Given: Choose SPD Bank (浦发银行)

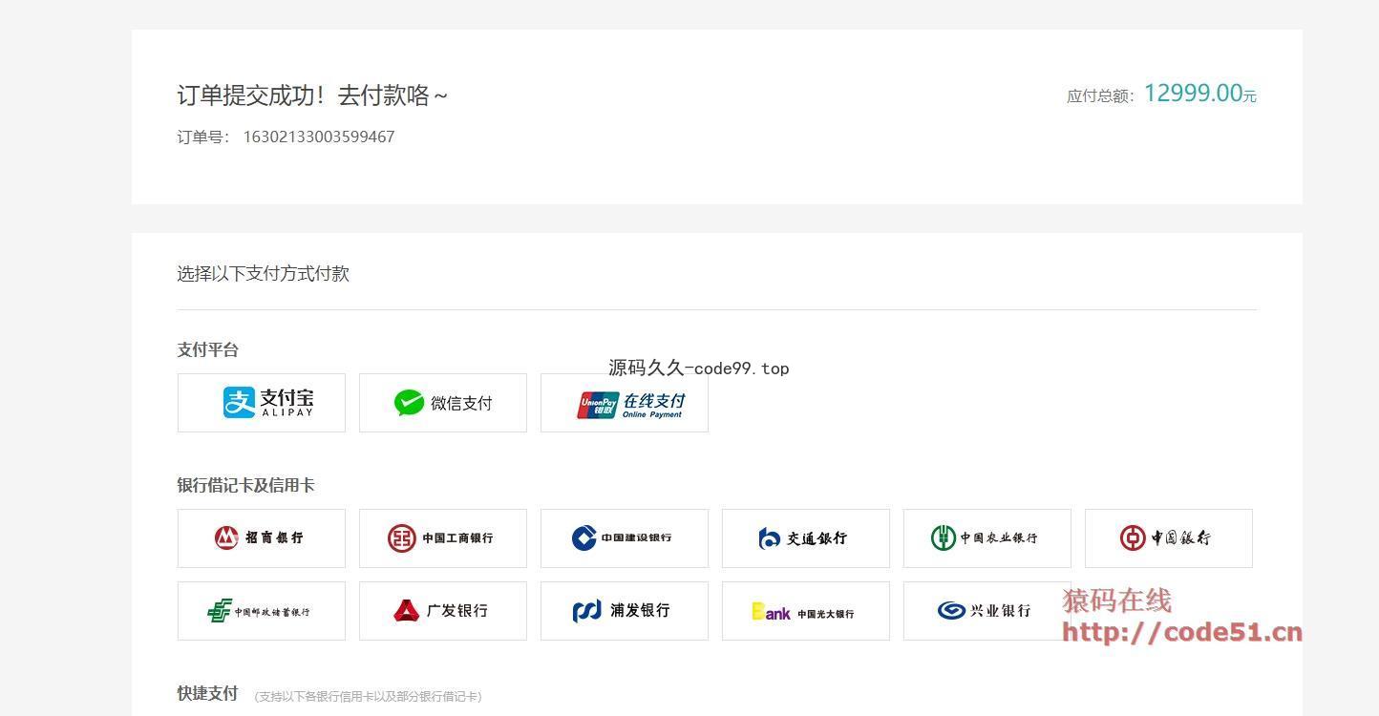Looking at the screenshot, I should 625,611.
